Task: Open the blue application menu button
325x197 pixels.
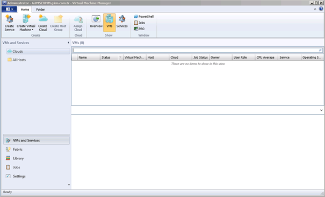Action: [x=9, y=9]
